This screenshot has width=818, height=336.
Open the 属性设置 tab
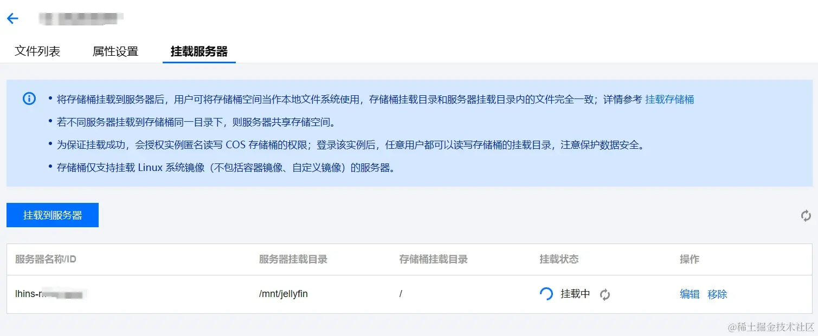click(115, 50)
